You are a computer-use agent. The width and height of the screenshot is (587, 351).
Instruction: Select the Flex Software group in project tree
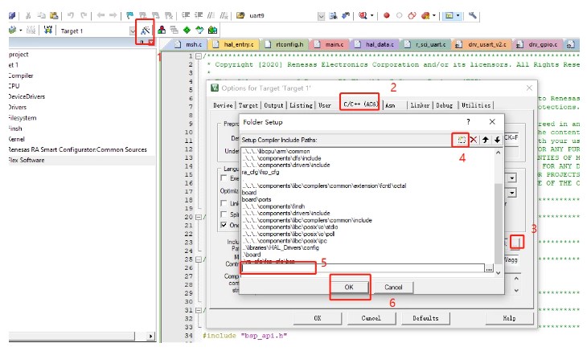tap(27, 160)
